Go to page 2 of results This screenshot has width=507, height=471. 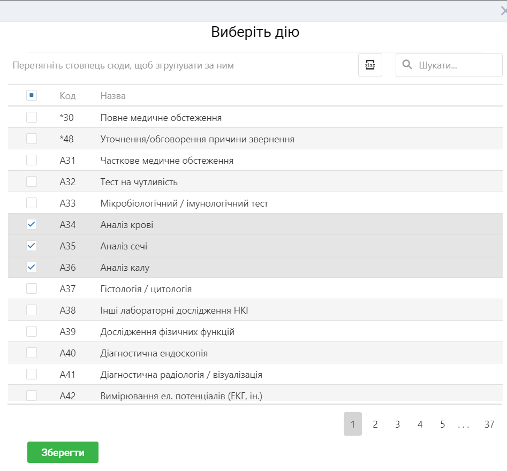[x=375, y=424]
